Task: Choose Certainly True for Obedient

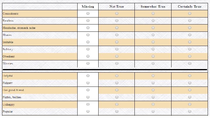Action: (190, 56)
